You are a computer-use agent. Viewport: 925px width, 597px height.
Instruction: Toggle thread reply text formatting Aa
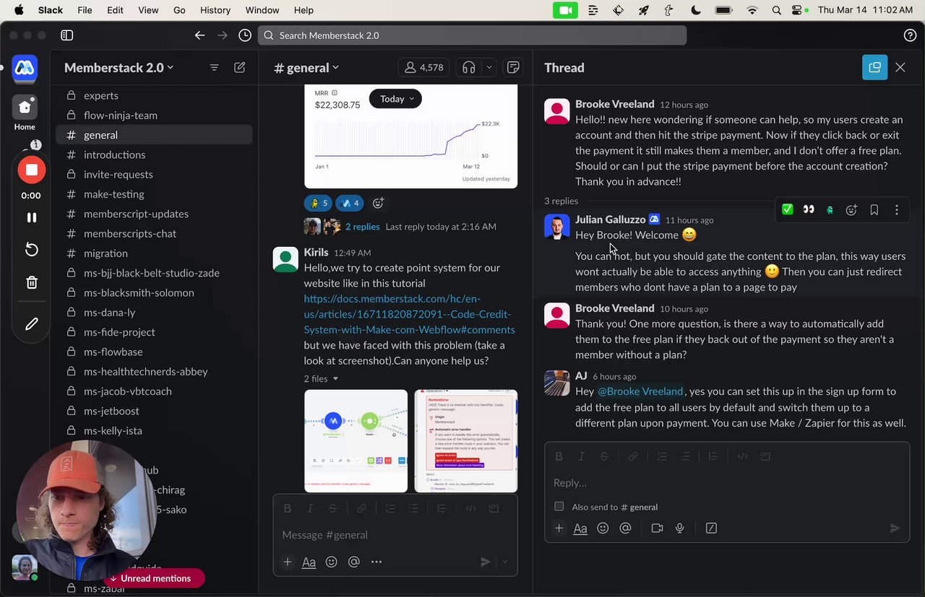580,528
